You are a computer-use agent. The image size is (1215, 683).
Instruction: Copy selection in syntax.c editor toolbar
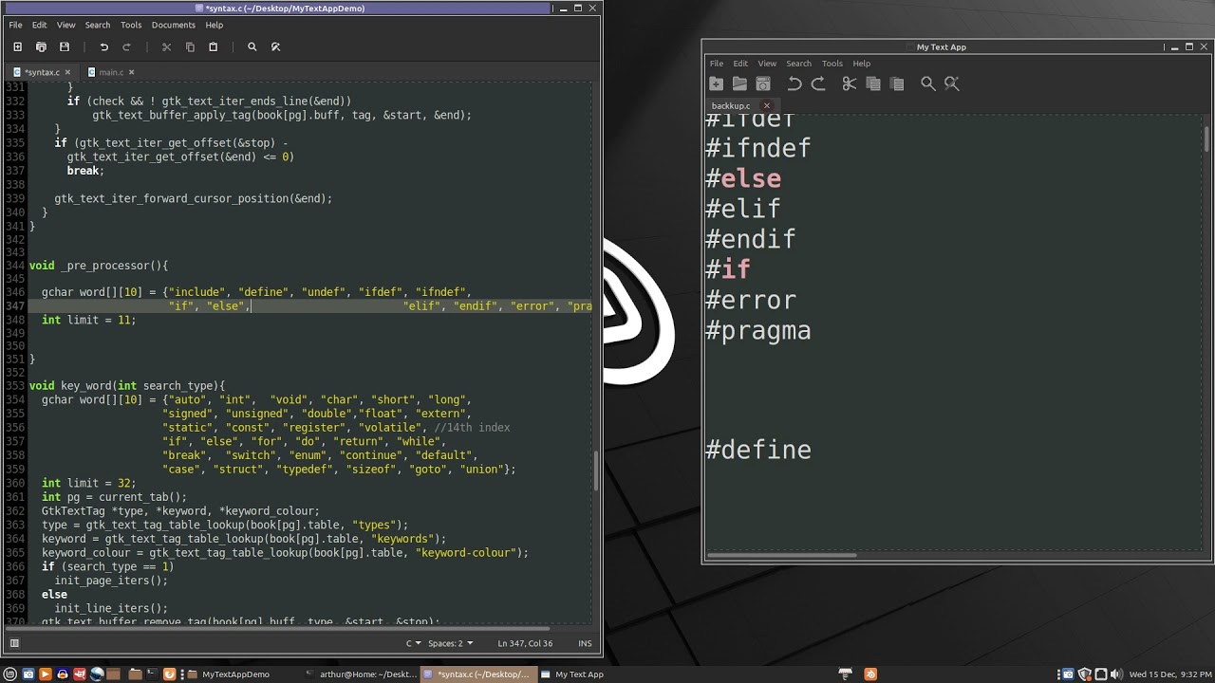coord(190,46)
